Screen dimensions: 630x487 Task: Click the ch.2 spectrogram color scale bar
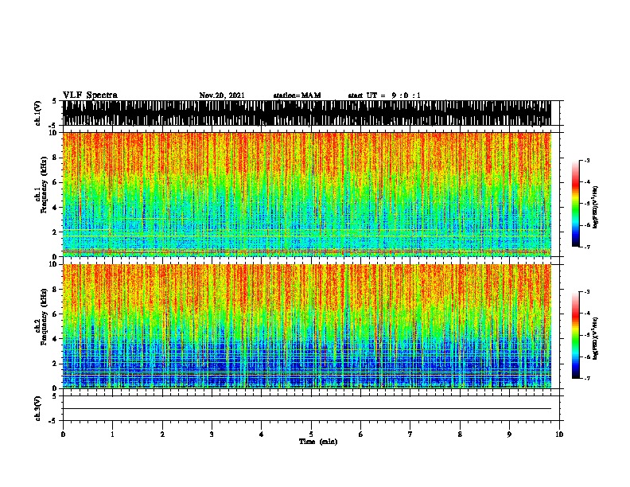(x=575, y=335)
